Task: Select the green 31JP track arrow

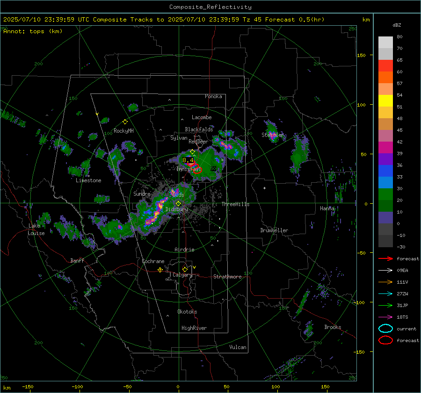Action: (x=385, y=305)
